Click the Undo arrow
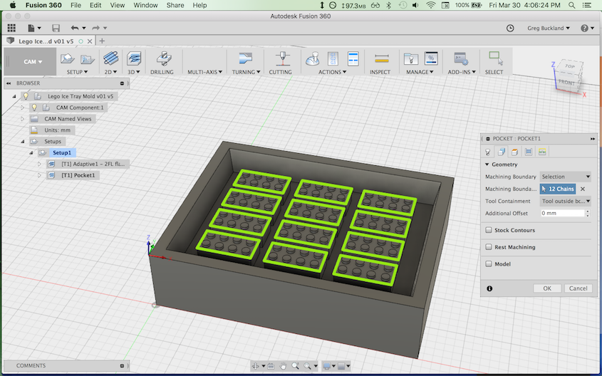Screen dimensions: 602x376 click(x=75, y=28)
